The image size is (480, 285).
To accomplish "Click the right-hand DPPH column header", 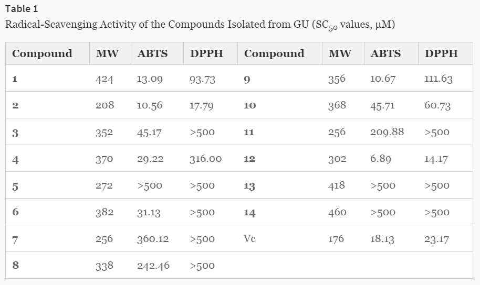I will tap(441, 53).
